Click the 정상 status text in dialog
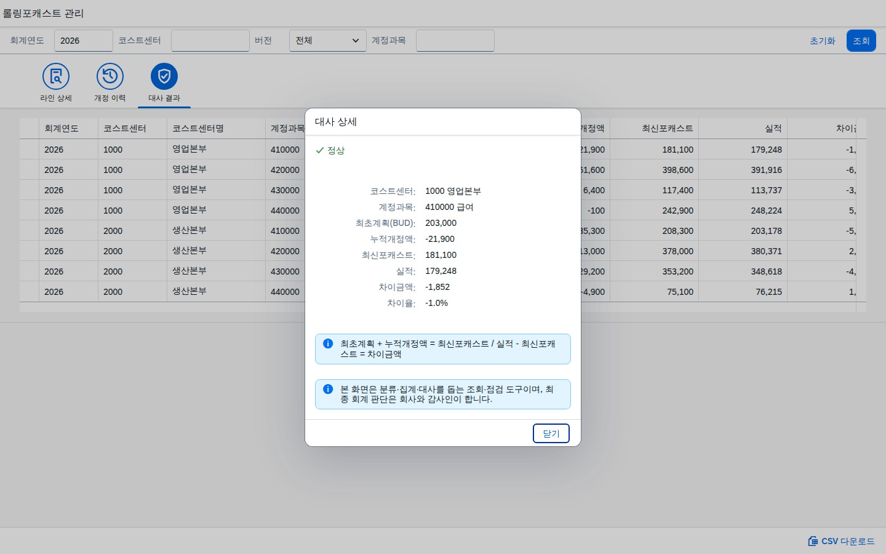Image resolution: width=886 pixels, height=554 pixels. click(336, 150)
